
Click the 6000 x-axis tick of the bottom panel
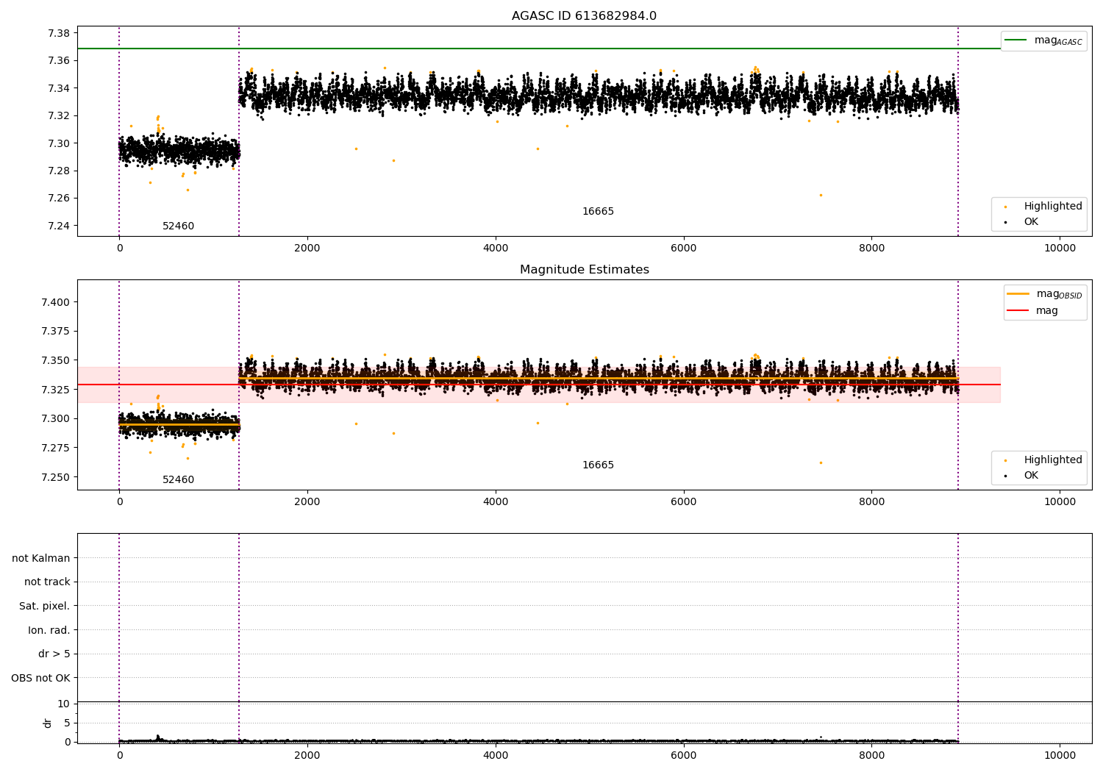[x=684, y=755]
